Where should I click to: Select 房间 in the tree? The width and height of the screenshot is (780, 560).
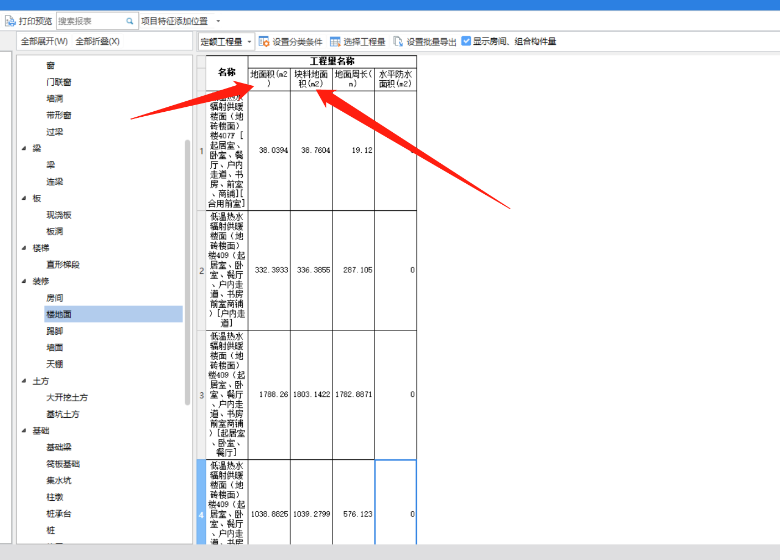[x=55, y=298]
